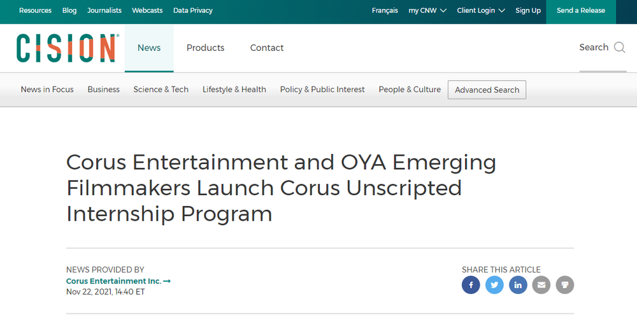Viewport: 637px width, 325px height.
Task: Open the Products menu
Action: [x=205, y=48]
